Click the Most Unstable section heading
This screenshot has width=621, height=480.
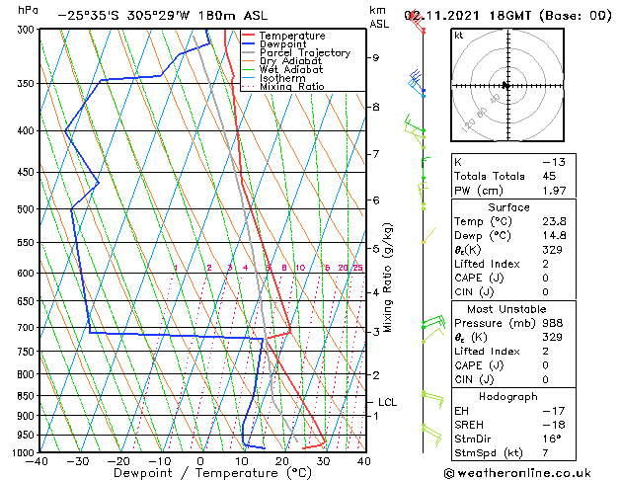[506, 309]
